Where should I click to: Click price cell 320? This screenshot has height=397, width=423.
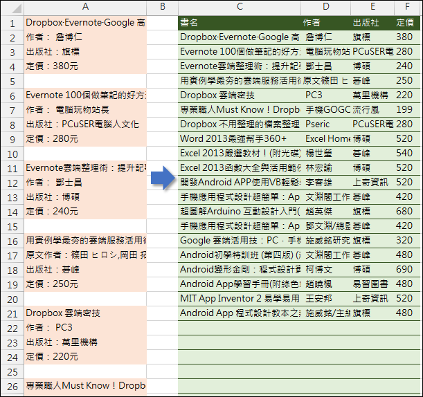pos(407,241)
